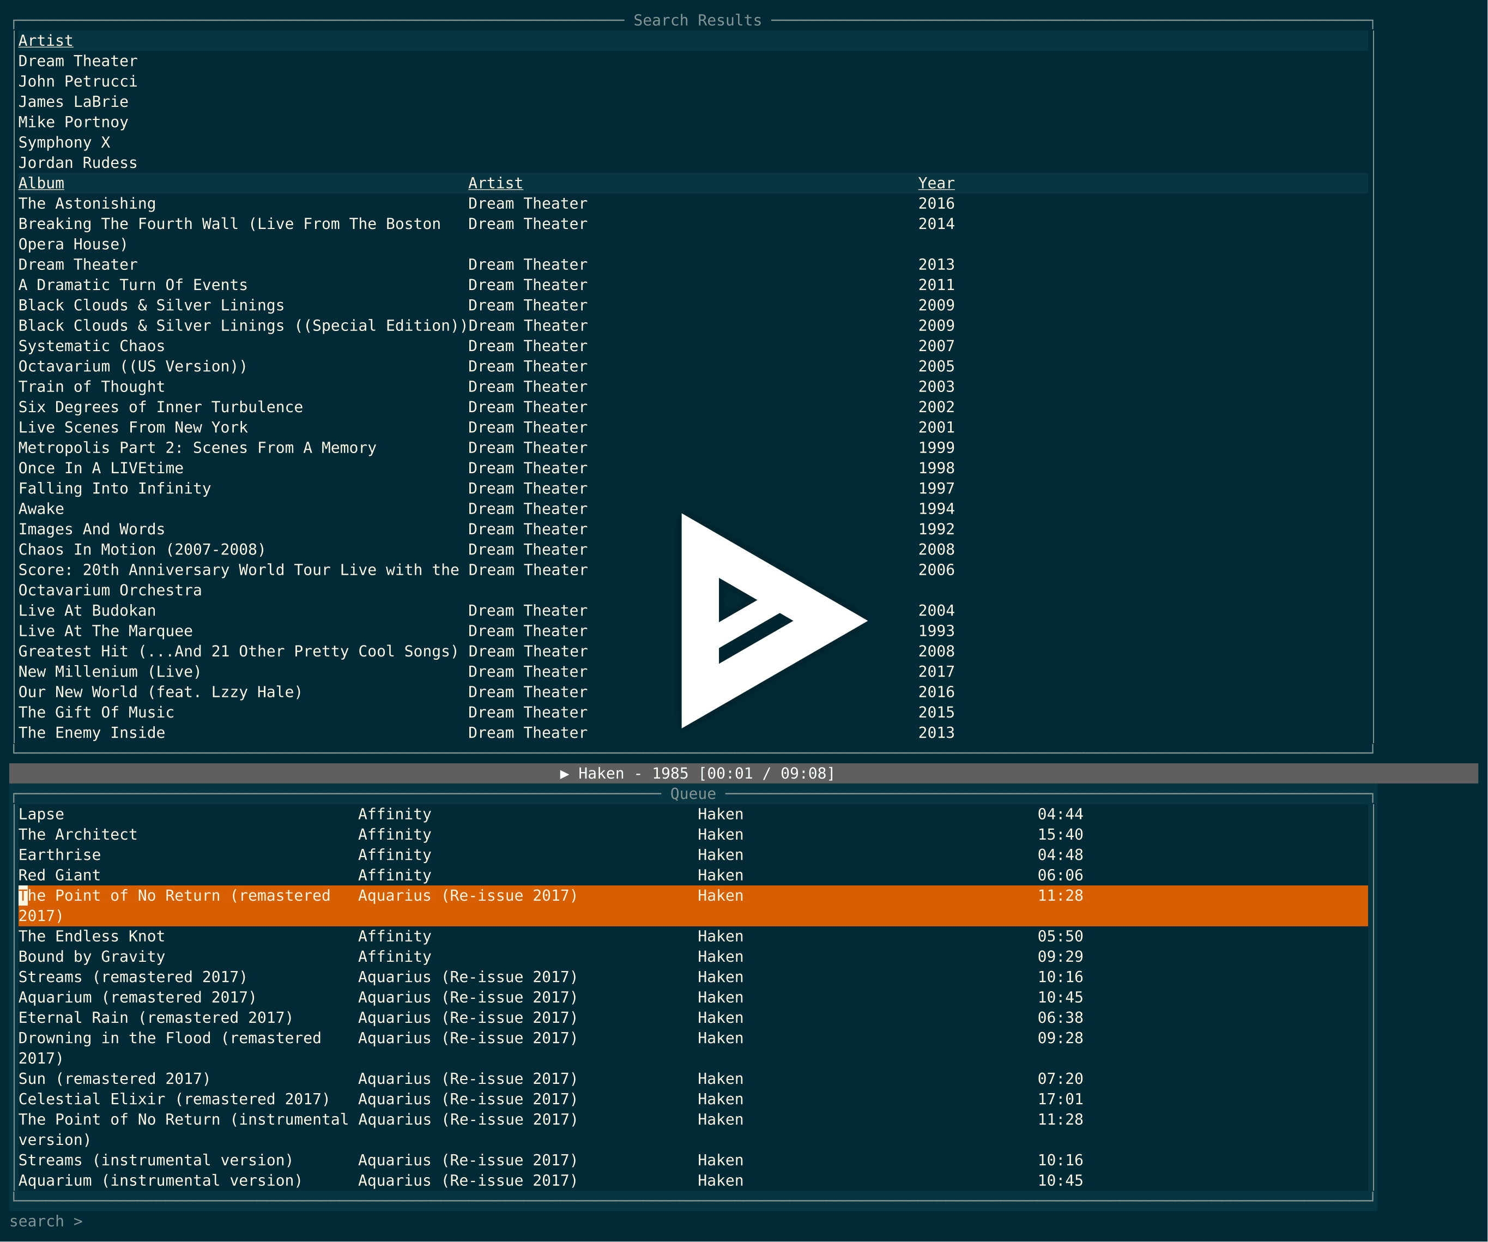Select the Awake album from 1994
1488x1242 pixels.
40,508
